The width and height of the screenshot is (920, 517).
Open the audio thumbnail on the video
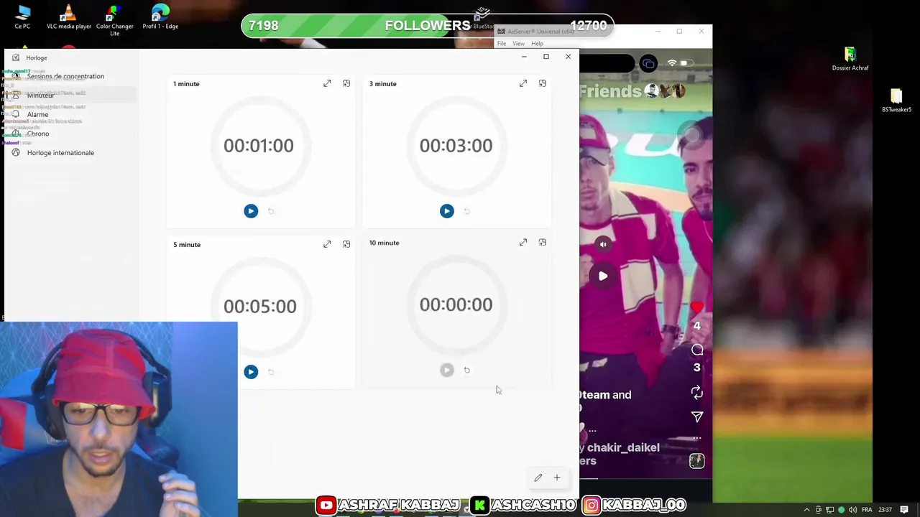(x=696, y=461)
